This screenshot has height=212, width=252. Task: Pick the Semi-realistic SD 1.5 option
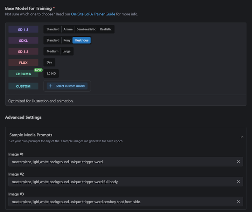(86, 29)
